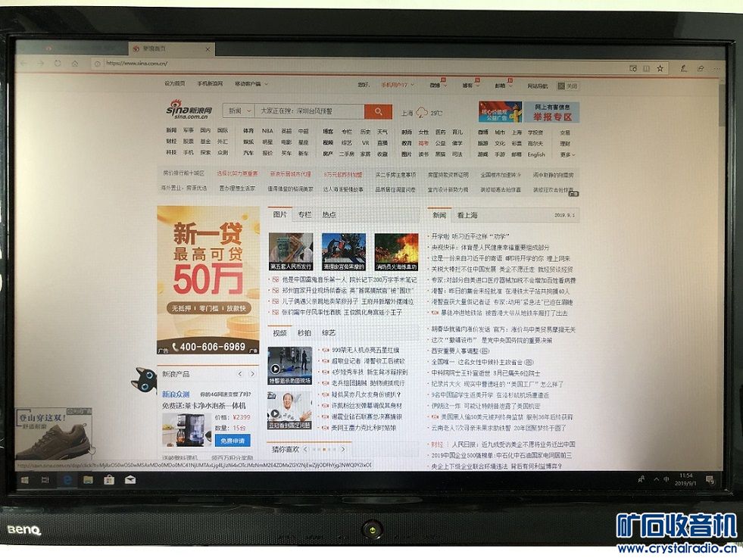Click the search box with 深圳台风预警
Viewport: 743px width, 558px height.
coord(310,111)
